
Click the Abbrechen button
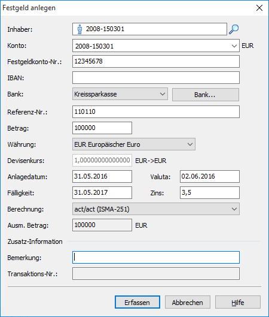coord(188,302)
